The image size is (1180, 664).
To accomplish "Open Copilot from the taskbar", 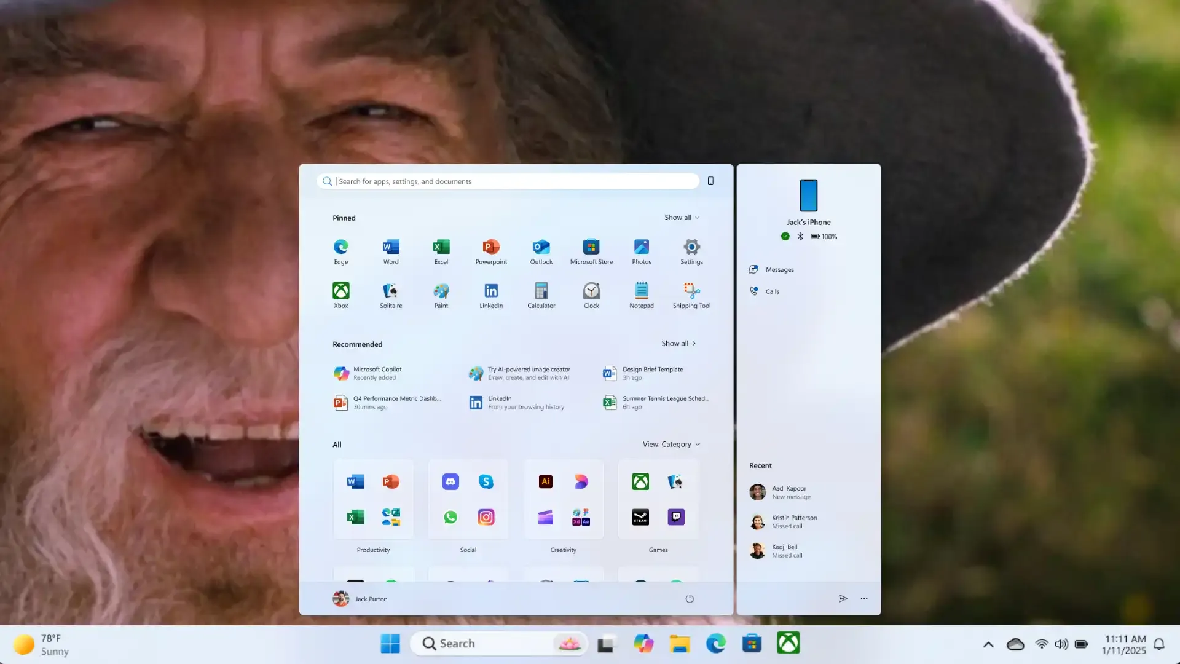I will point(643,644).
